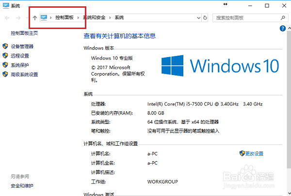The height and width of the screenshot is (196, 291).
Task: Select the RAM value 8.00 GB
Action: click(156, 113)
